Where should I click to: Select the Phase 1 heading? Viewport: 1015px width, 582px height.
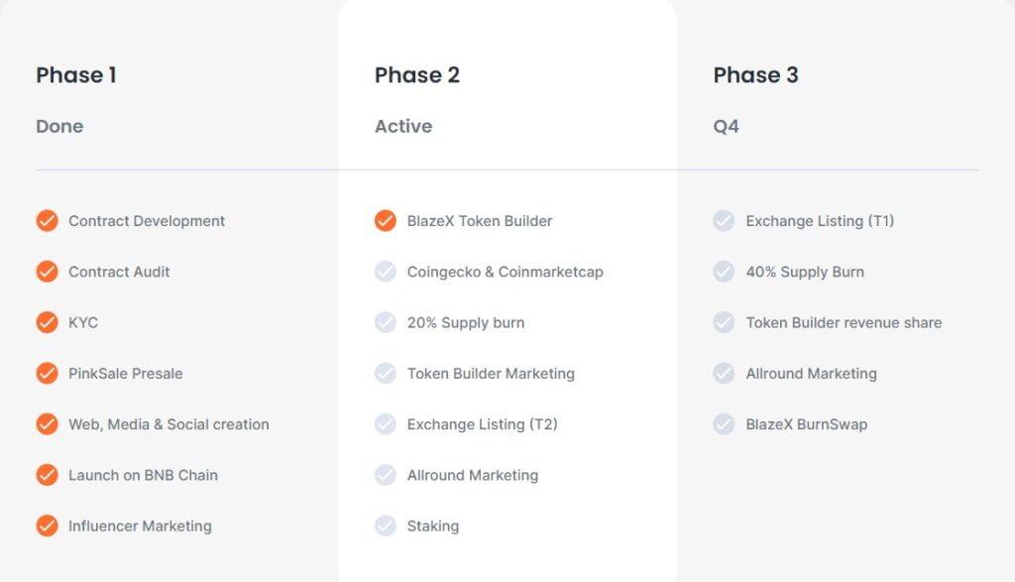pyautogui.click(x=76, y=75)
